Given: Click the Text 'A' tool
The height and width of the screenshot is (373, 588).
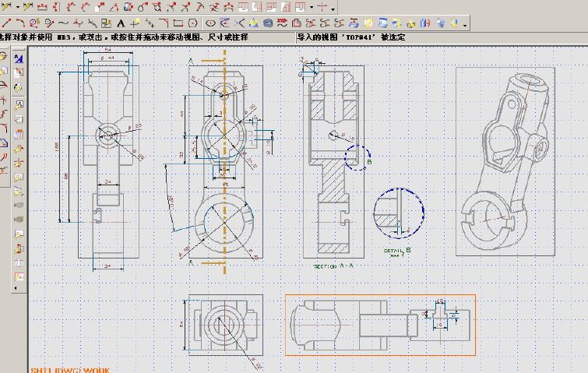Looking at the screenshot, I should pyautogui.click(x=121, y=23).
